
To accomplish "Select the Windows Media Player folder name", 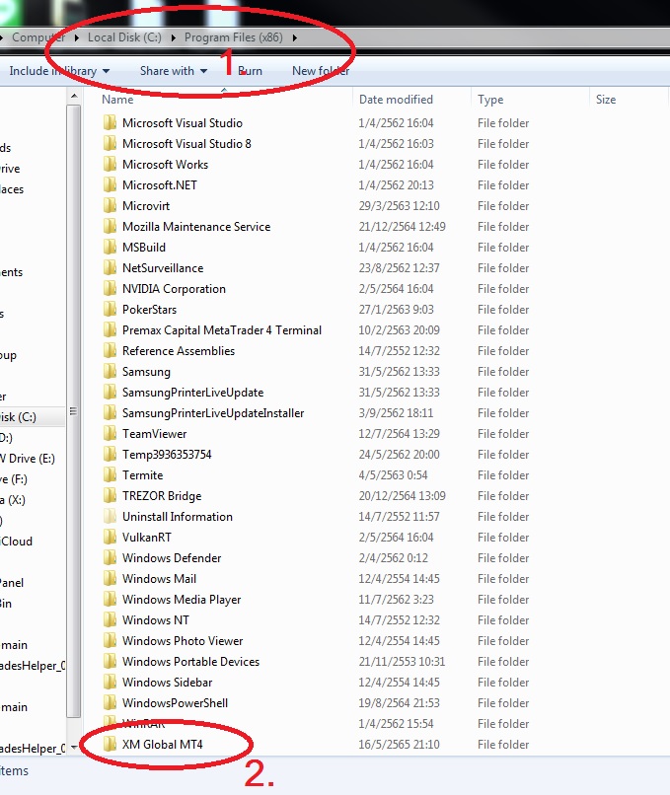I will coord(181,600).
